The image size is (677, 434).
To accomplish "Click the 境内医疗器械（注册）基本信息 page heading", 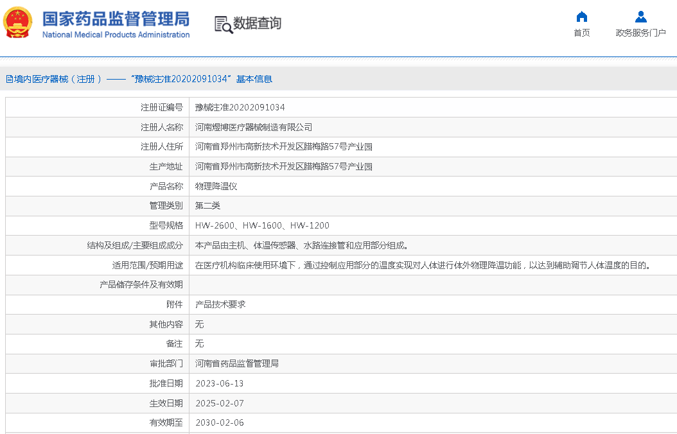I will pos(139,79).
